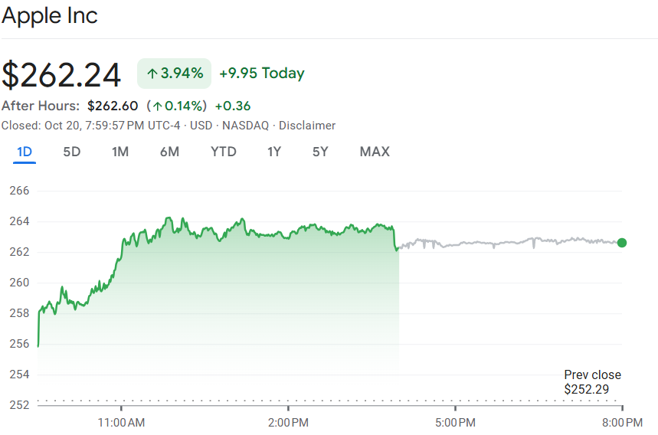Select the YTD range tab
Viewport: 658px width, 435px height.
224,152
